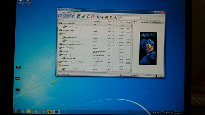The image size is (205, 115).
Task: Open Windows Media Player from the taskbar
Action: [36, 112]
